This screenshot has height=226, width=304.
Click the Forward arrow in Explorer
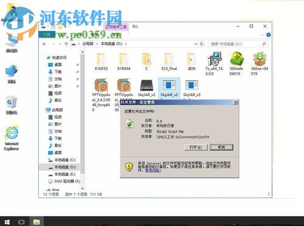coord(53,44)
